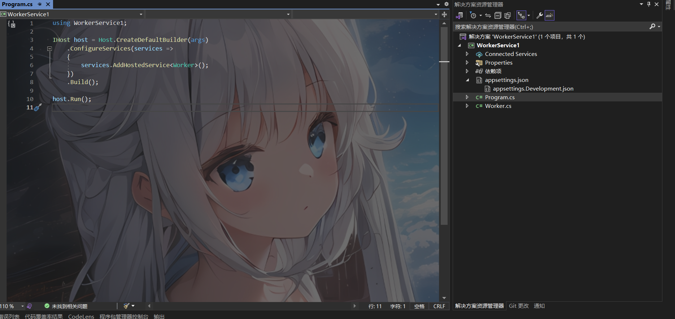
Task: Open the CodeLens tab
Action: 81,316
